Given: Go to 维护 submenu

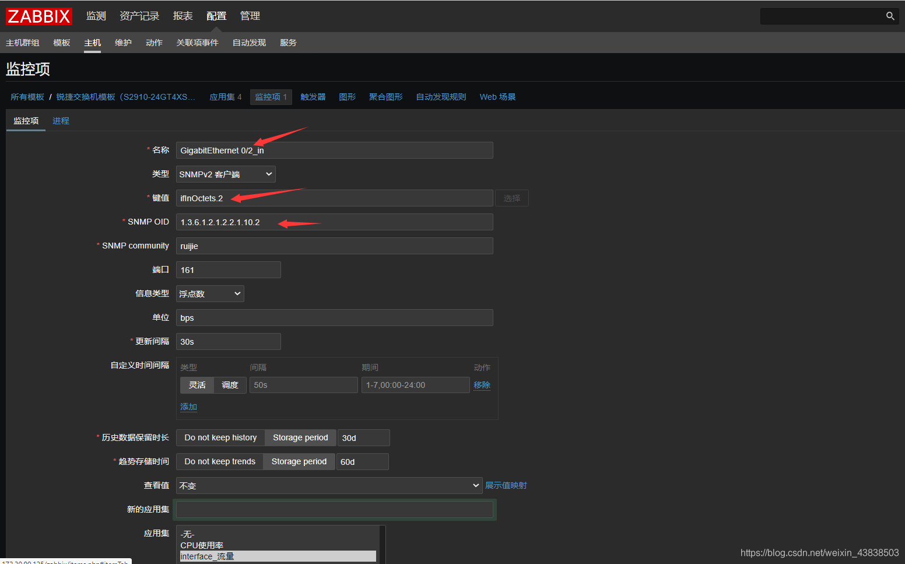Looking at the screenshot, I should (123, 43).
